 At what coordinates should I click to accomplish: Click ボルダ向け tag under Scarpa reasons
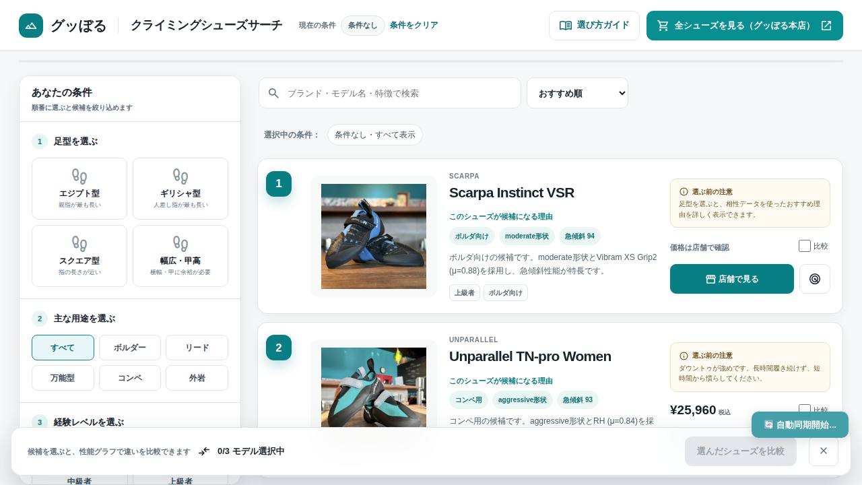pos(472,236)
